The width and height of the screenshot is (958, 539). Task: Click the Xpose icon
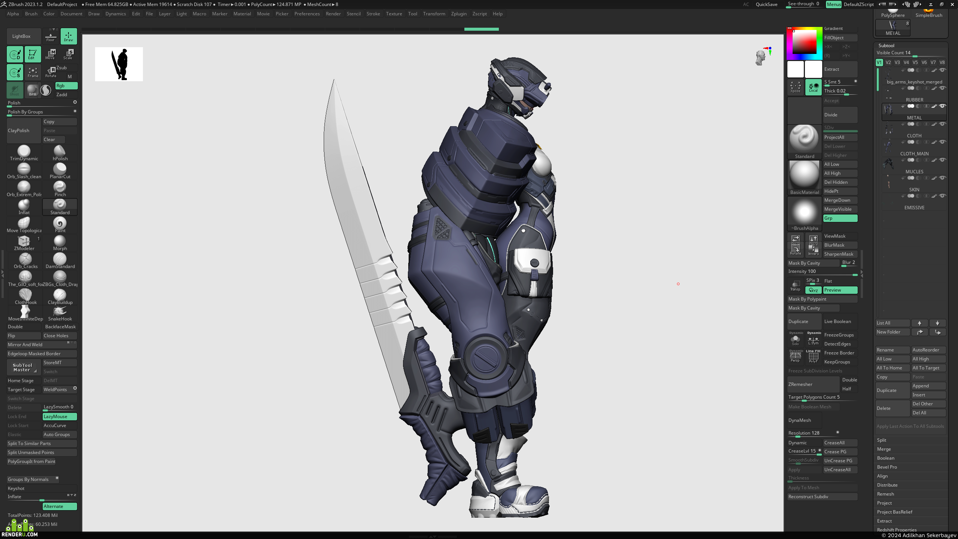click(795, 87)
